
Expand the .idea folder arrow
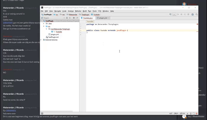[43, 23]
